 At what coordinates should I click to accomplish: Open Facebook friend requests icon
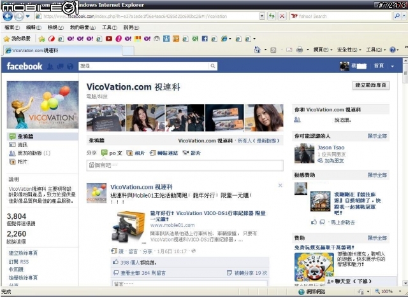pyautogui.click(x=50, y=67)
